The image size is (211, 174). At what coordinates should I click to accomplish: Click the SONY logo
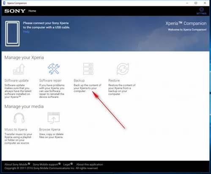[15, 11]
